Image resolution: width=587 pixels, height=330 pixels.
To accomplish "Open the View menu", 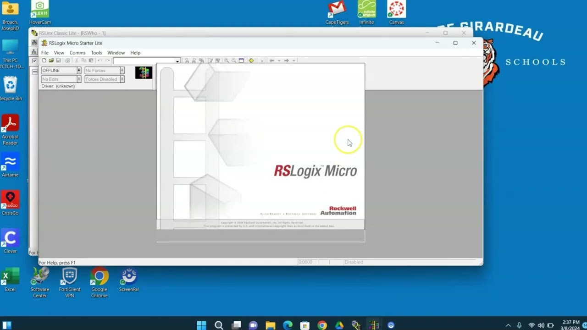I will click(x=59, y=53).
